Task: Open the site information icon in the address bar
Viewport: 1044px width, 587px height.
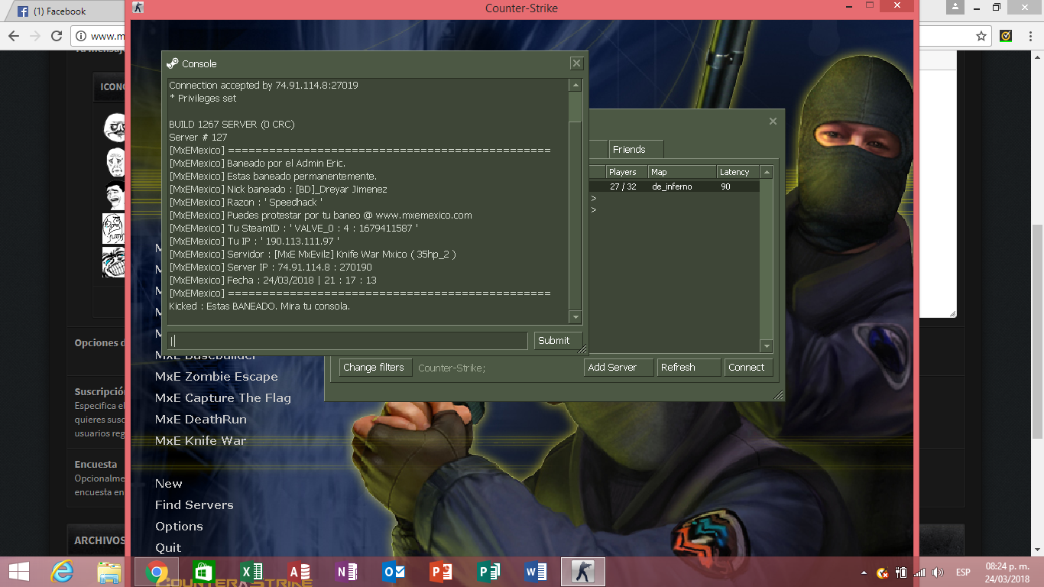Action: [80, 36]
